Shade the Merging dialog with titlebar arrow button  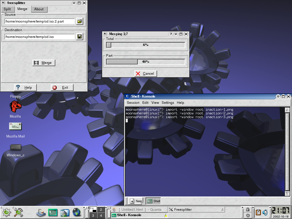[176, 34]
